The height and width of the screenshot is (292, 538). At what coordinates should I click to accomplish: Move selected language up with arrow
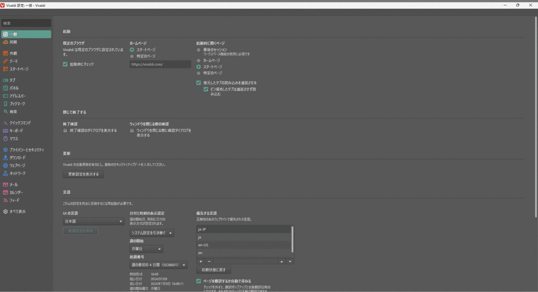282,261
